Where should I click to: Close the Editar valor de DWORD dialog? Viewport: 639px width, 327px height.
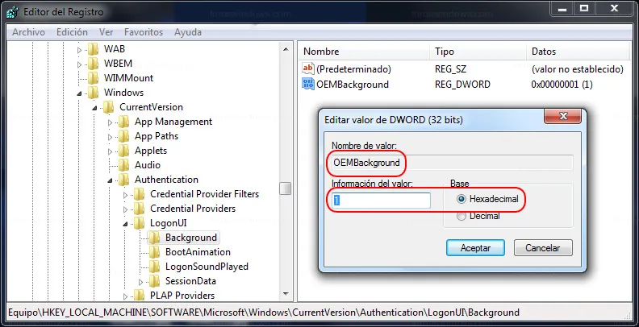coord(563,116)
